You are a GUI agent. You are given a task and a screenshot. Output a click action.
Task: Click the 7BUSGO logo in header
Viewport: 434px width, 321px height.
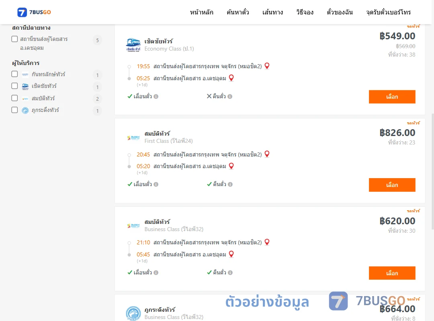point(34,12)
